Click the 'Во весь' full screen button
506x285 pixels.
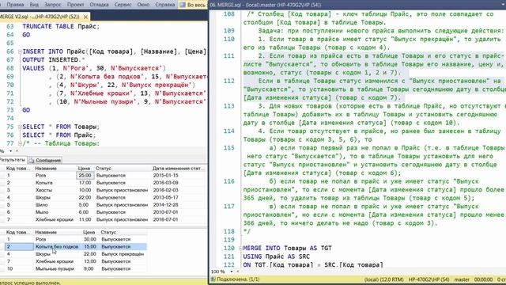(193, 5)
